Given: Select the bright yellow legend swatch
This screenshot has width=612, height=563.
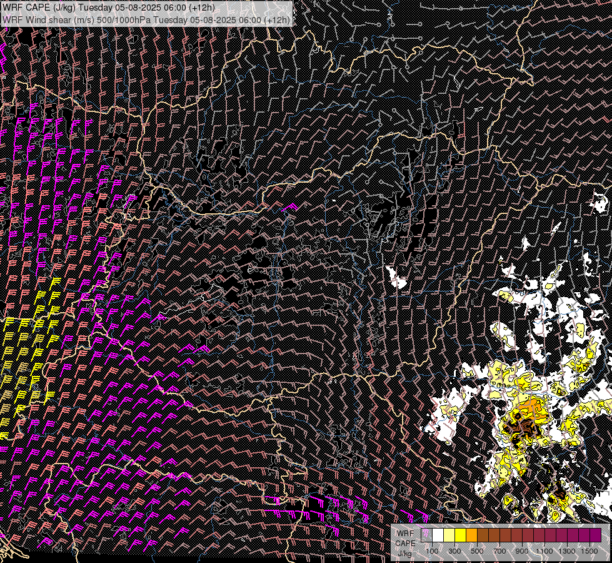Looking at the screenshot, I should point(461,535).
